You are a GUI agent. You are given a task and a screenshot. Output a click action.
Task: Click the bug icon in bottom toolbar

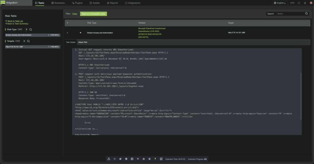[x=149, y=159]
